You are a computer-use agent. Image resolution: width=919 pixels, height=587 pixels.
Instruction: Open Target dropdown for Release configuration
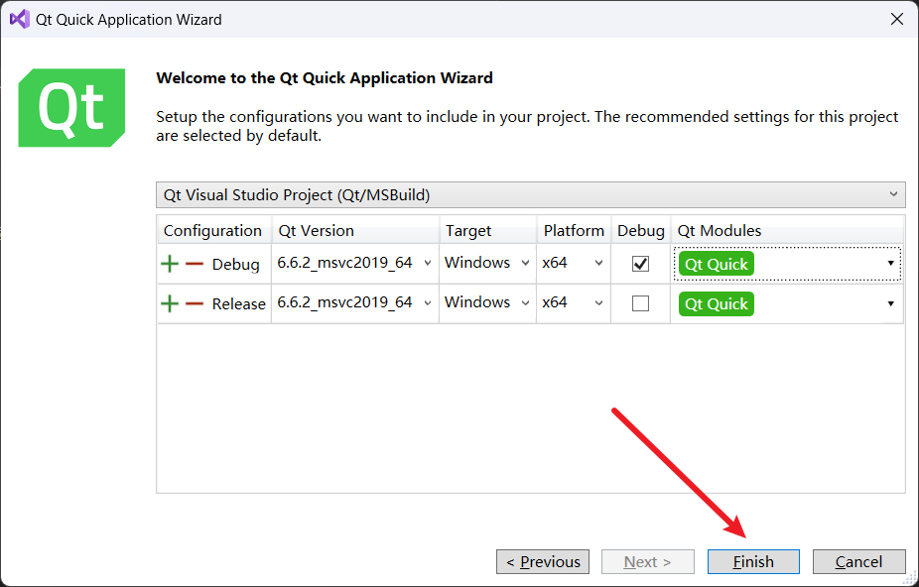[x=525, y=303]
